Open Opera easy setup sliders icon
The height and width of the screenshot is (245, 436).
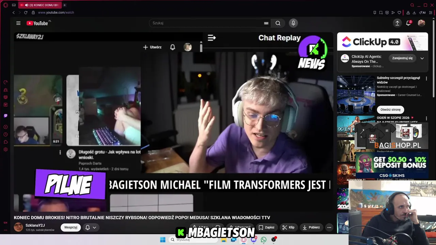coord(431,13)
